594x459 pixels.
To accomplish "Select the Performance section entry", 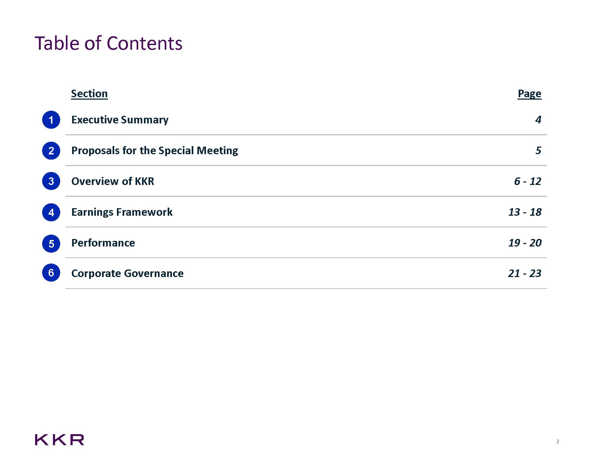I will [103, 243].
